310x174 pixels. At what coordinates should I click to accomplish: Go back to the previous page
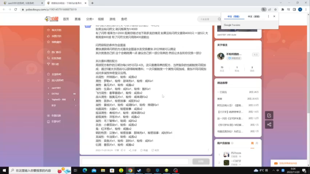point(4,9)
